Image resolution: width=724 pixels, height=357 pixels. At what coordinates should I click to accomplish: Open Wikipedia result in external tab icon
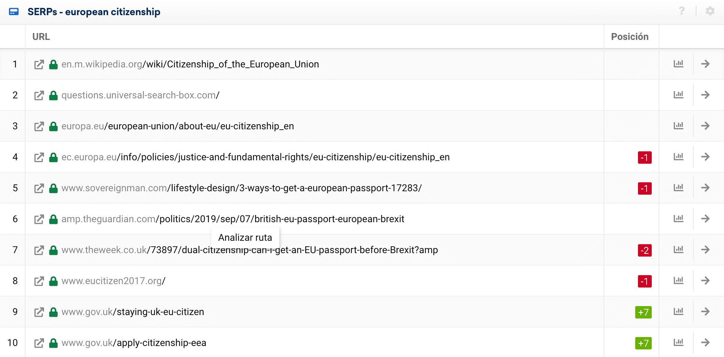pyautogui.click(x=39, y=64)
